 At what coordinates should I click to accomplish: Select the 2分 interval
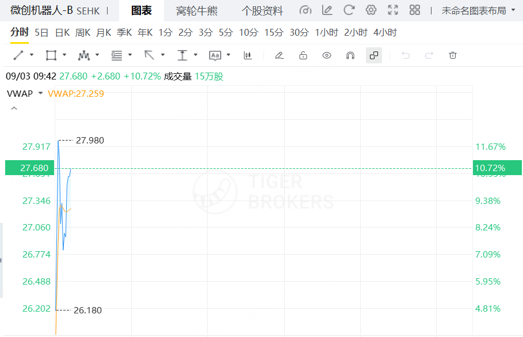185,32
